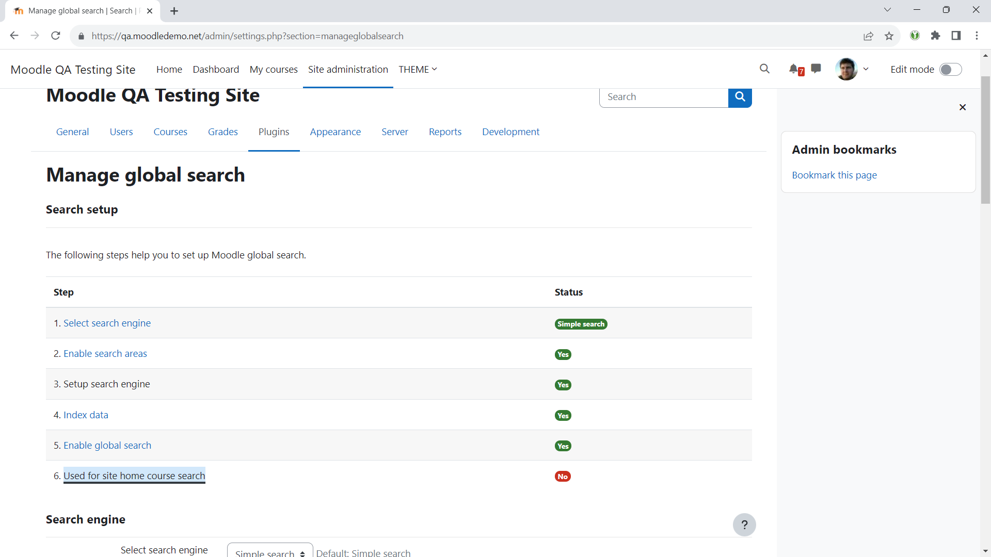991x557 pixels.
Task: Click the scrollbar down arrow
Action: click(986, 551)
